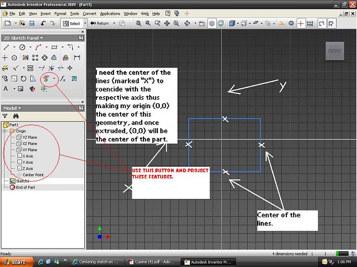Select the XY Plane in the browser
The image size is (357, 267).
tap(27, 150)
